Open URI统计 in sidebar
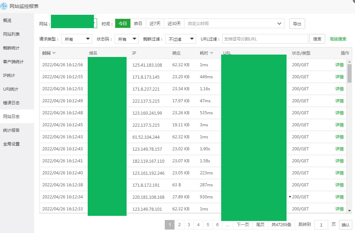Screen dimensions: 355x233 point(11,89)
